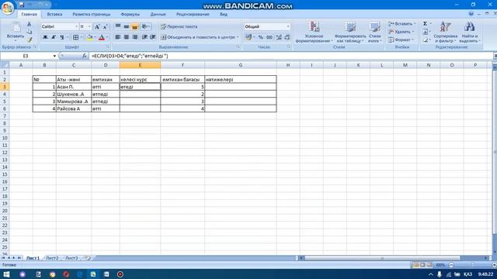This screenshot has width=497, height=279.
Task: Toggle bold Ж formatting
Action: click(45, 37)
